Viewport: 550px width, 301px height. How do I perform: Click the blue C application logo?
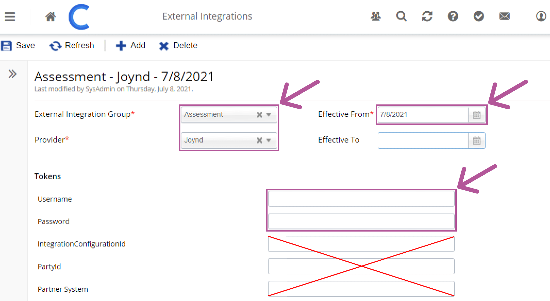[79, 17]
